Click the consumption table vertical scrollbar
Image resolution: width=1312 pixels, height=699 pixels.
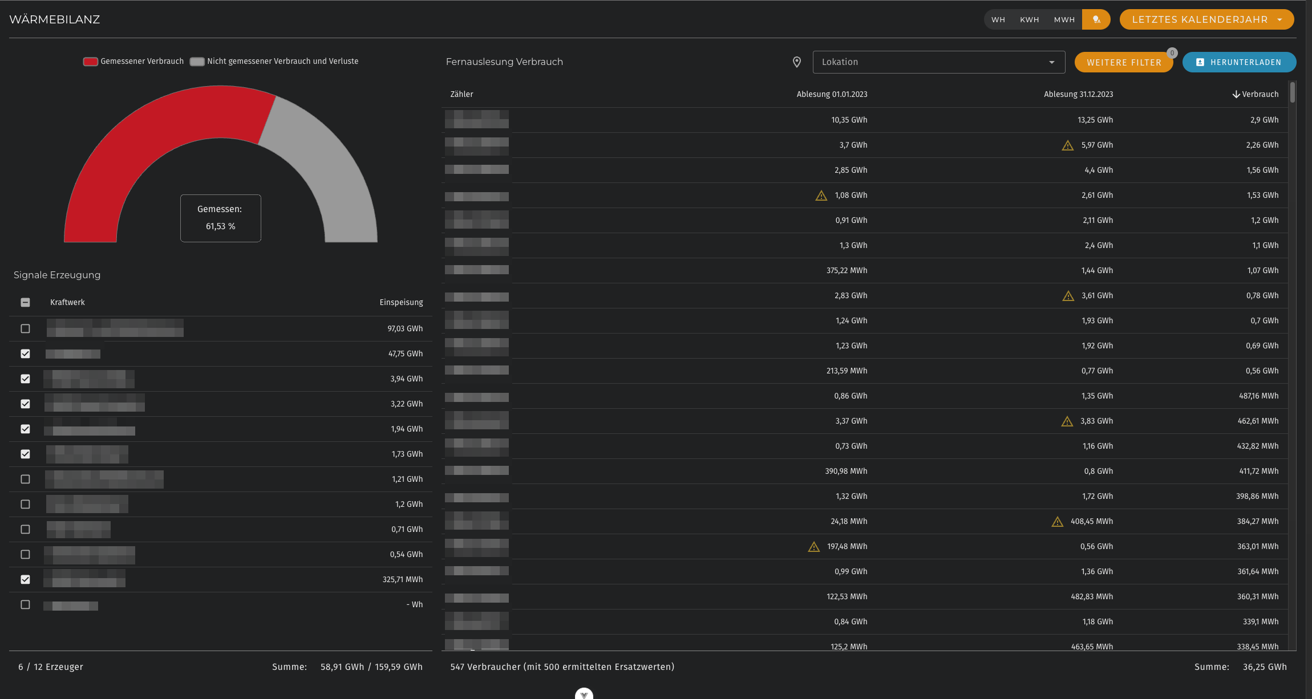click(x=1292, y=92)
